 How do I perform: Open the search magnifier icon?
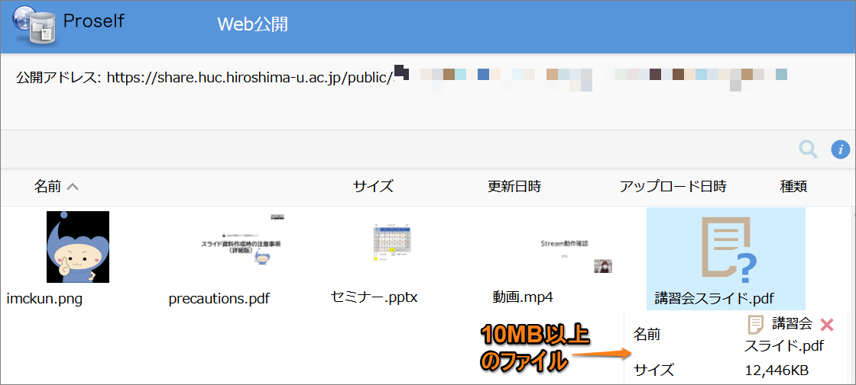[x=808, y=149]
